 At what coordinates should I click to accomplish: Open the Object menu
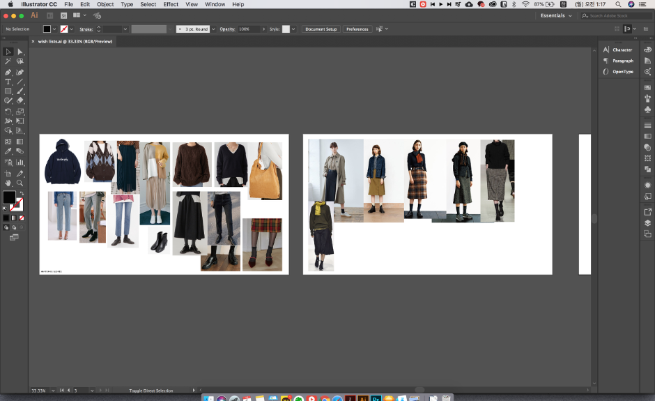pyautogui.click(x=105, y=4)
